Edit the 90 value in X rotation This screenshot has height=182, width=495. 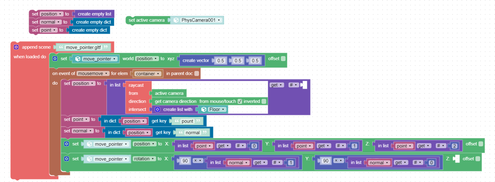pyautogui.click(x=185, y=161)
